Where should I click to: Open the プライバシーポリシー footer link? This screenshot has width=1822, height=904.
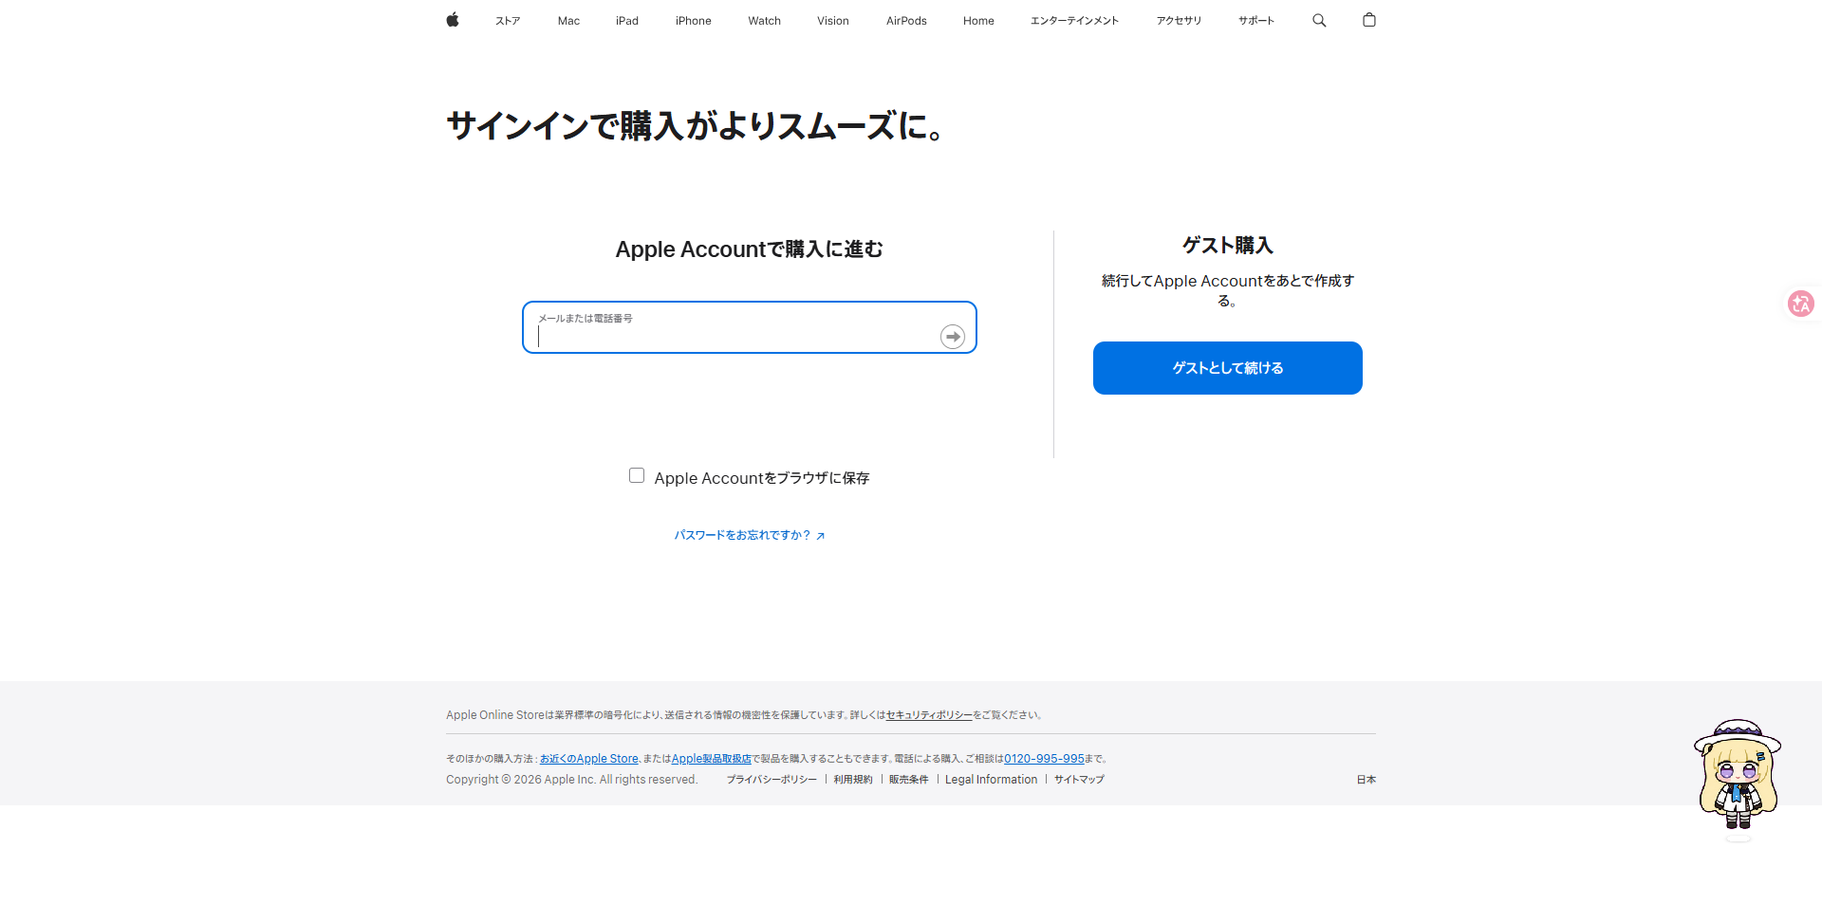click(772, 780)
